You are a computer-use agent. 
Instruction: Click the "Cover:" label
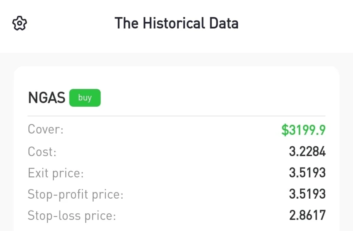click(x=45, y=129)
